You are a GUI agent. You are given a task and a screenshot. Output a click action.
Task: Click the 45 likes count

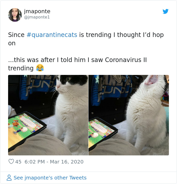point(18,162)
